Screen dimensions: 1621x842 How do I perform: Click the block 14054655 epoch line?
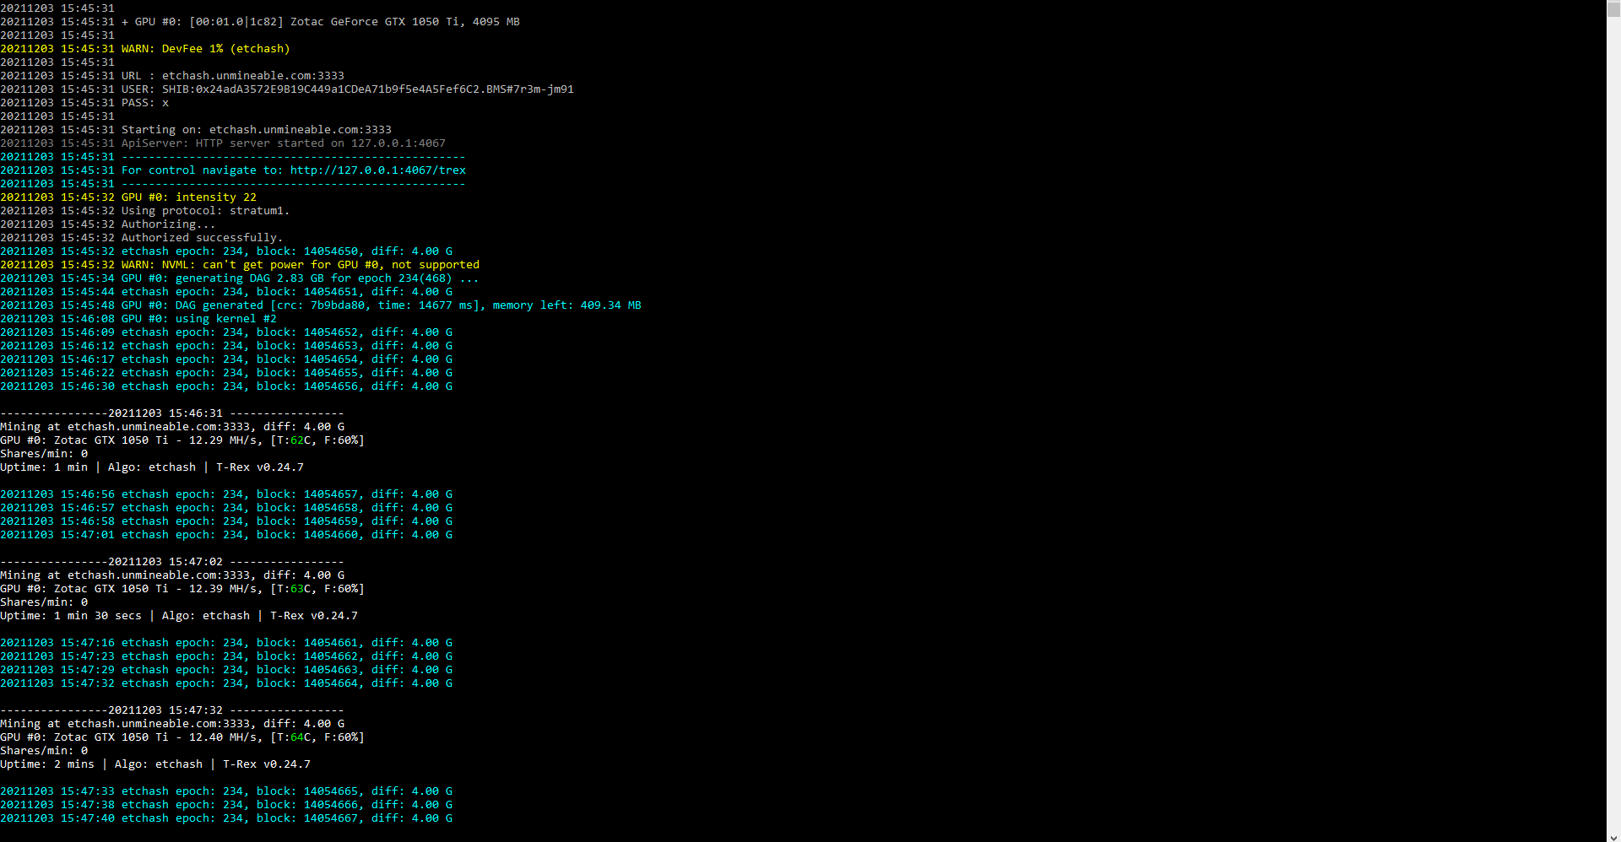coord(226,373)
